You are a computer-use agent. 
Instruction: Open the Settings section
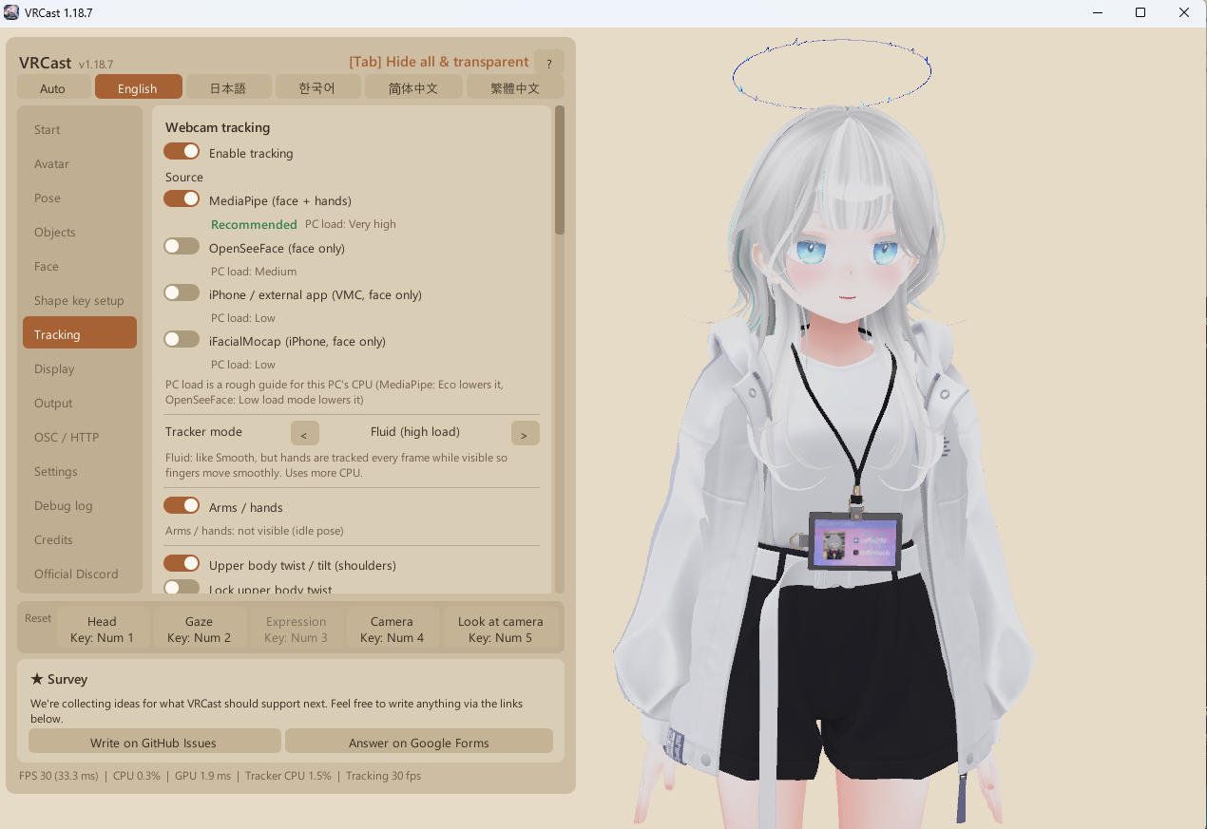point(80,471)
